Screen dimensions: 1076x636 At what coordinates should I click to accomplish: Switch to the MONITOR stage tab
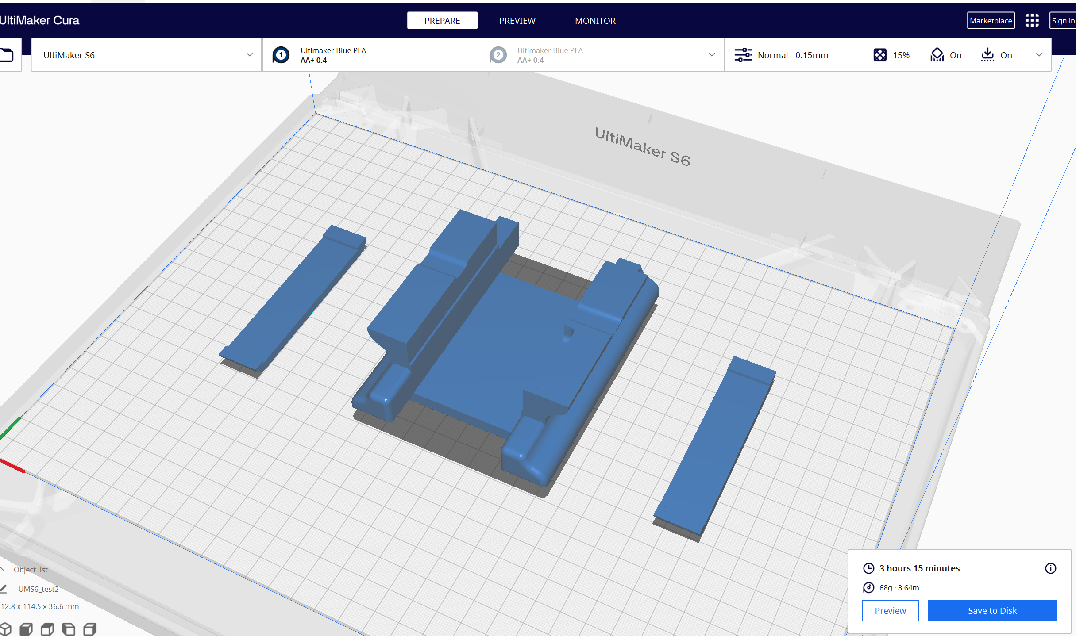pyautogui.click(x=595, y=20)
